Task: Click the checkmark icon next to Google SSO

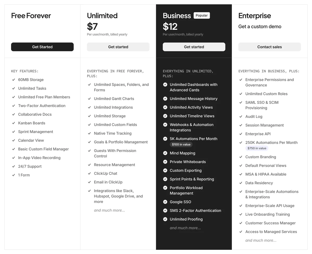Action: (165, 202)
